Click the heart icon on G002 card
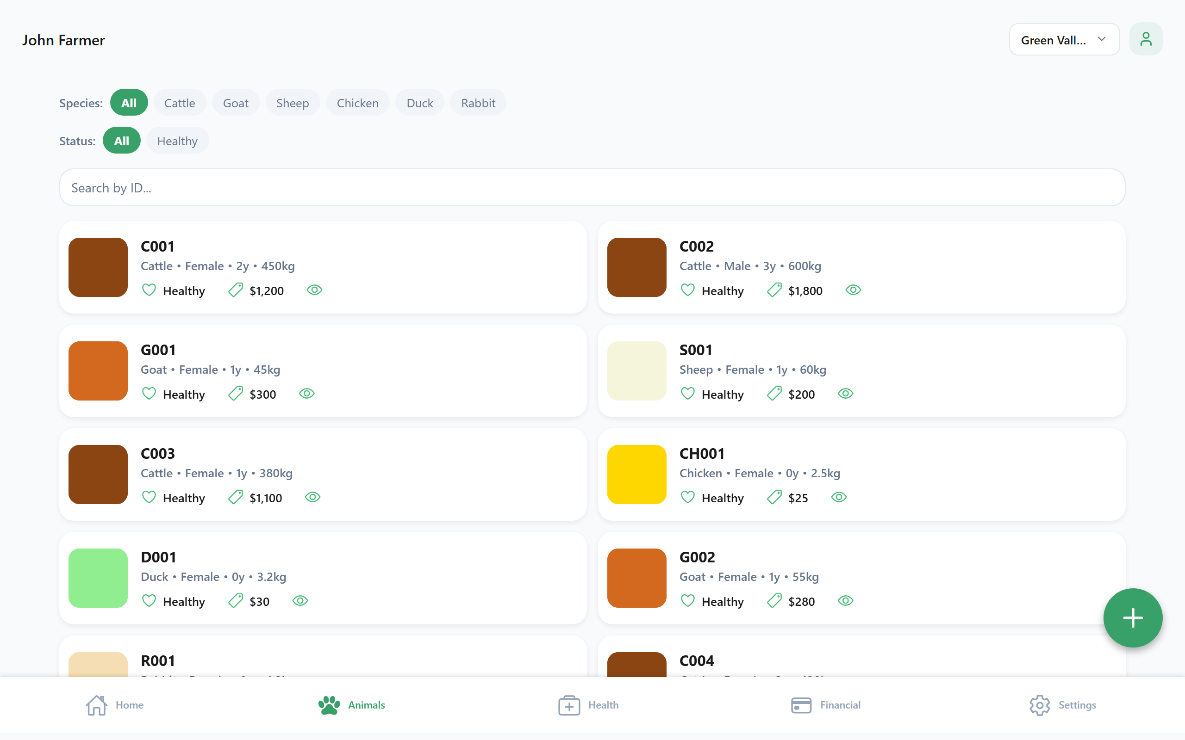Image resolution: width=1185 pixels, height=740 pixels. [687, 600]
